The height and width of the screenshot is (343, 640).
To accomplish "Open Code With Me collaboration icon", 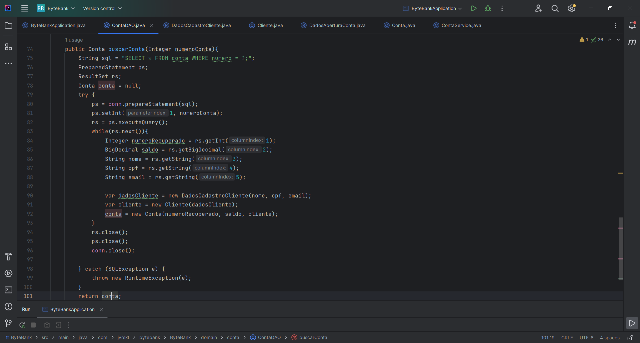I will [x=539, y=8].
